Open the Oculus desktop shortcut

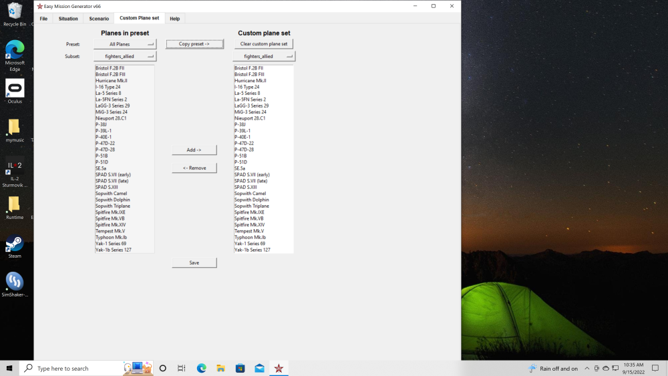(15, 91)
